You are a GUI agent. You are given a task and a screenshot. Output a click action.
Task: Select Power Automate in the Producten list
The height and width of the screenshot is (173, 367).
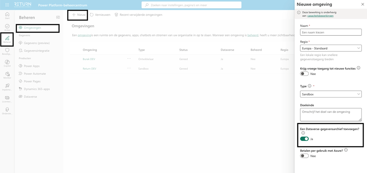tap(34, 73)
